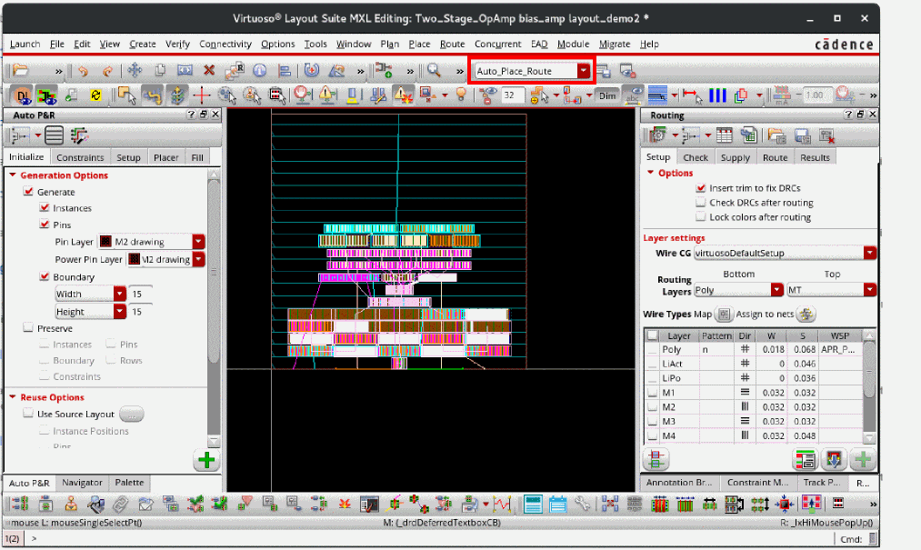Open the Pin Layer M2 drawing color selector
This screenshot has height=550, width=921.
pyautogui.click(x=198, y=242)
